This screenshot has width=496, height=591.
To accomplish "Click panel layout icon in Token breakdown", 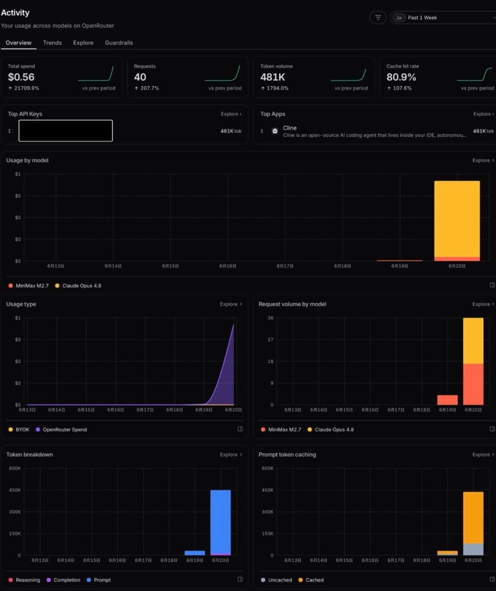I will (240, 579).
